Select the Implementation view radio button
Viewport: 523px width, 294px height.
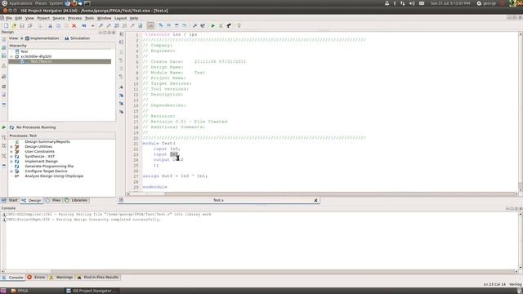22,38
